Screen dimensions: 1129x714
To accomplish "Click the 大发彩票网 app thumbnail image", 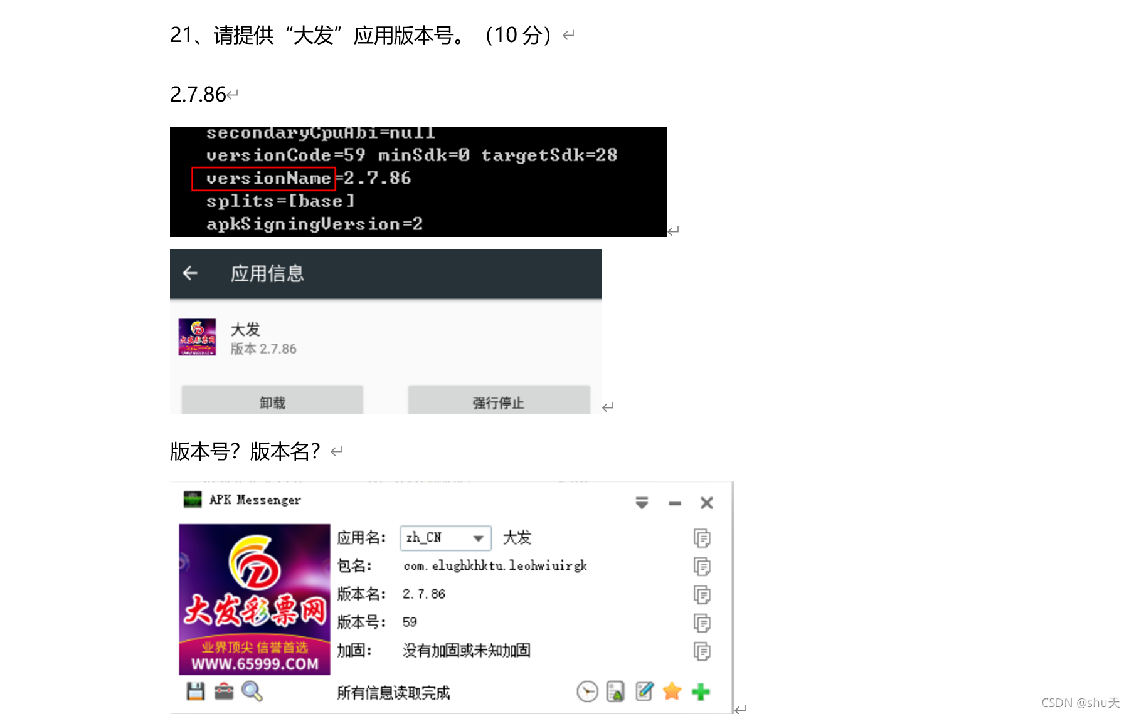I will [x=255, y=599].
